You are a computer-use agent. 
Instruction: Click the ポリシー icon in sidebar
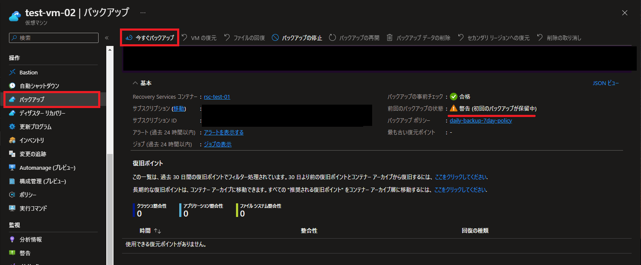pos(12,195)
